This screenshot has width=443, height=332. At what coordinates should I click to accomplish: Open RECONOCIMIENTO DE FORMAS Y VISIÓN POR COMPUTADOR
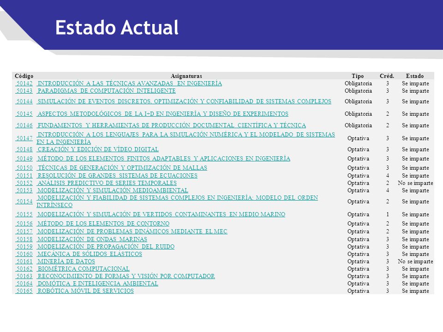coord(126,276)
